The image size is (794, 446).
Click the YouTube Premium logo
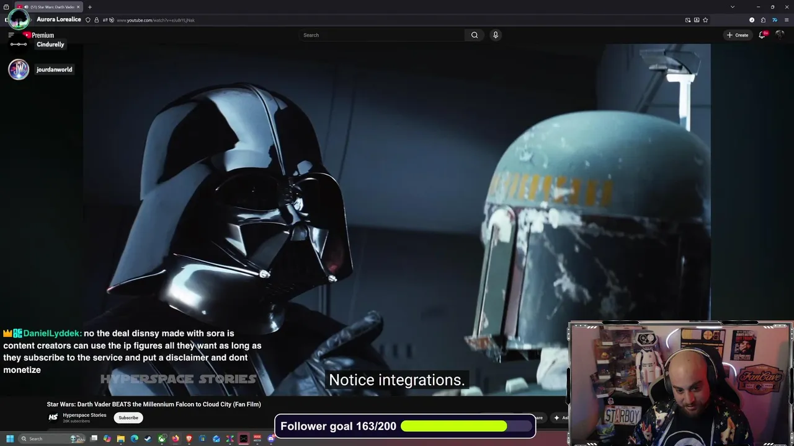[39, 35]
